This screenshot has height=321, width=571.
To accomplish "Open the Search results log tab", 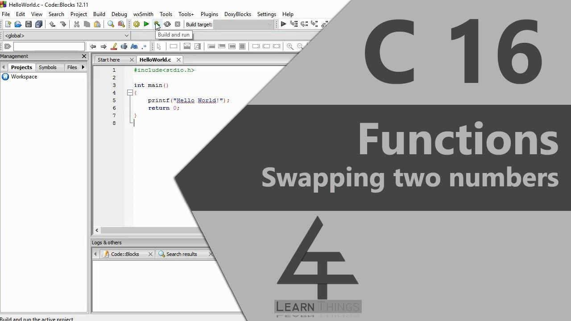I will [182, 254].
